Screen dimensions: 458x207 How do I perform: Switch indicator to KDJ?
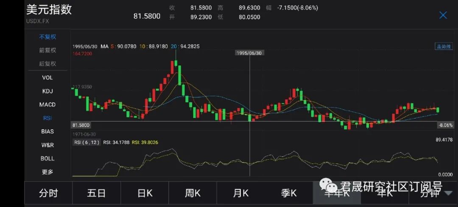click(x=47, y=91)
